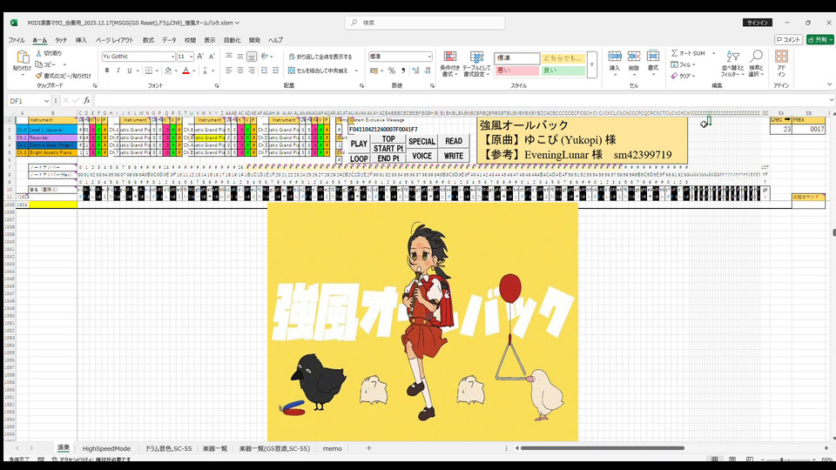Image resolution: width=836 pixels, height=470 pixels.
Task: Click the Paste (貼り付け) icon
Action: pos(22,57)
